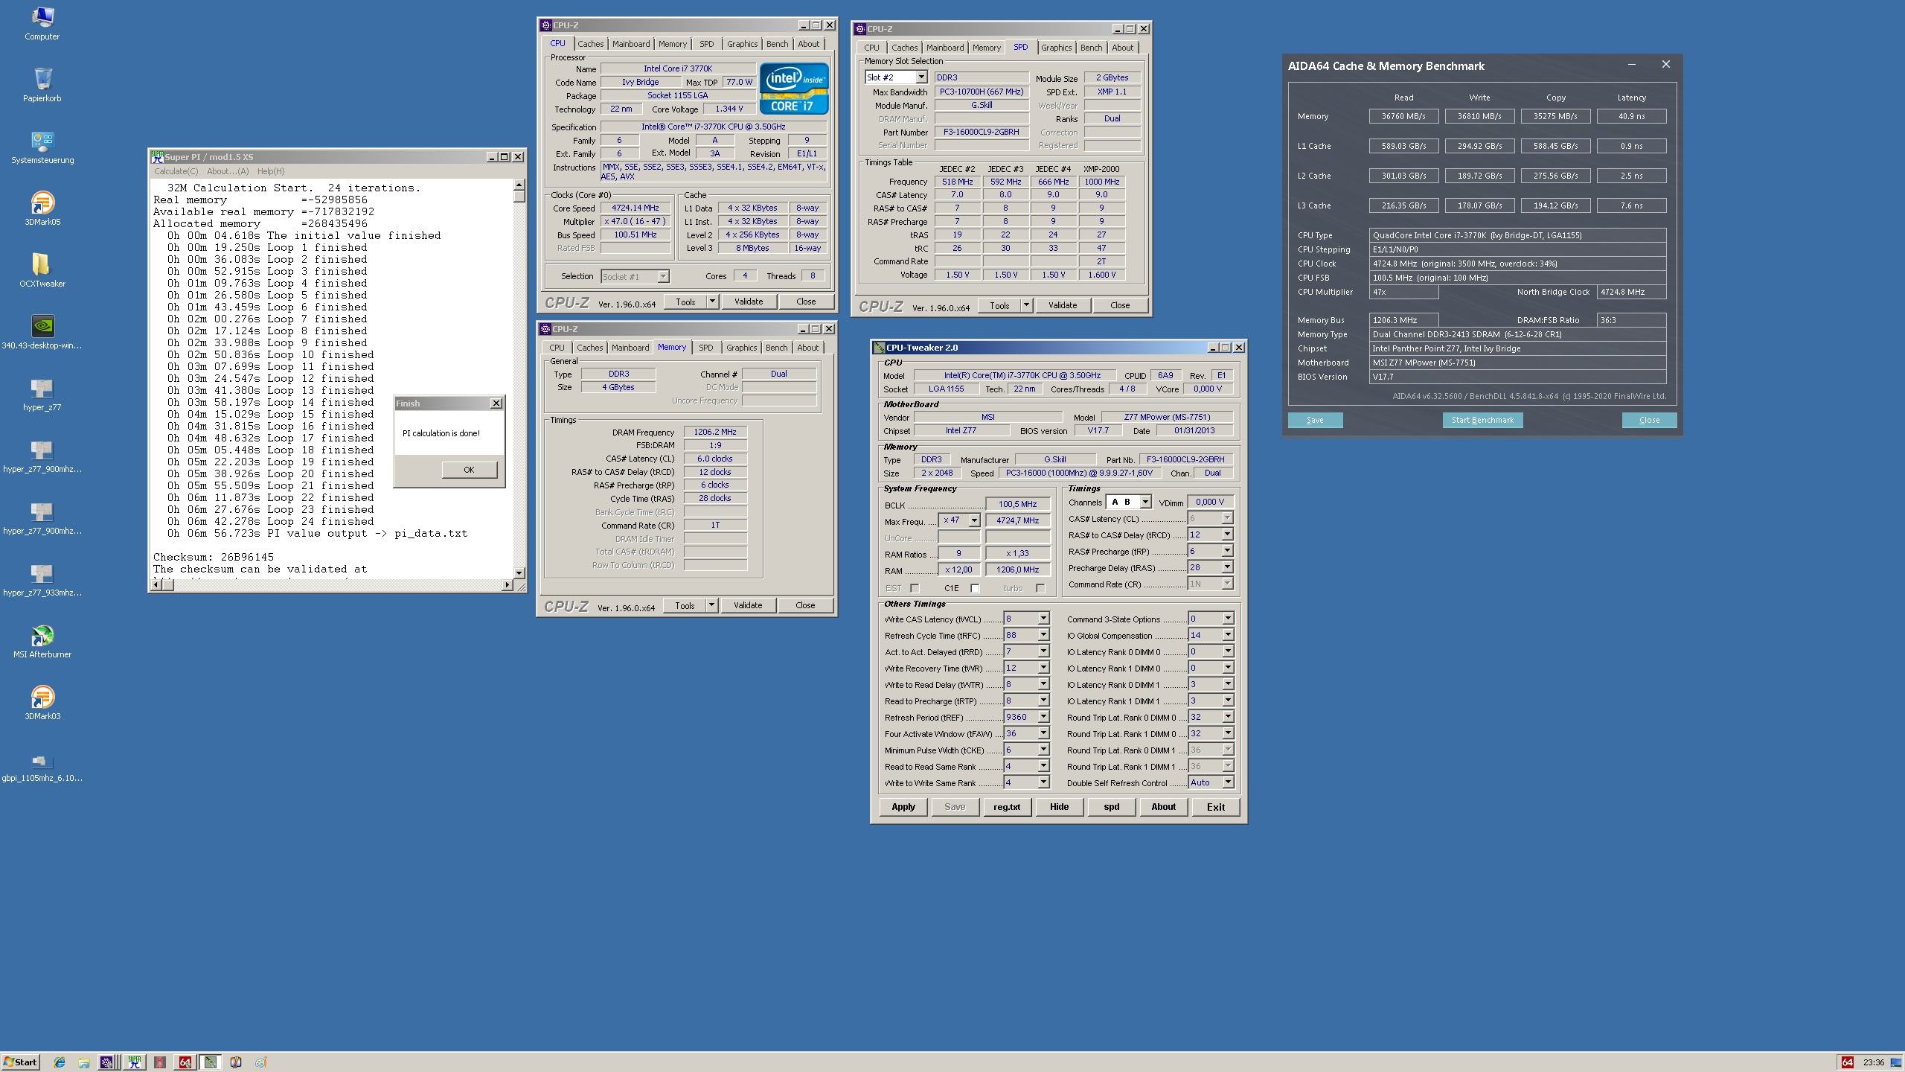Click Validate button in lower CPU-Z window

[746, 604]
